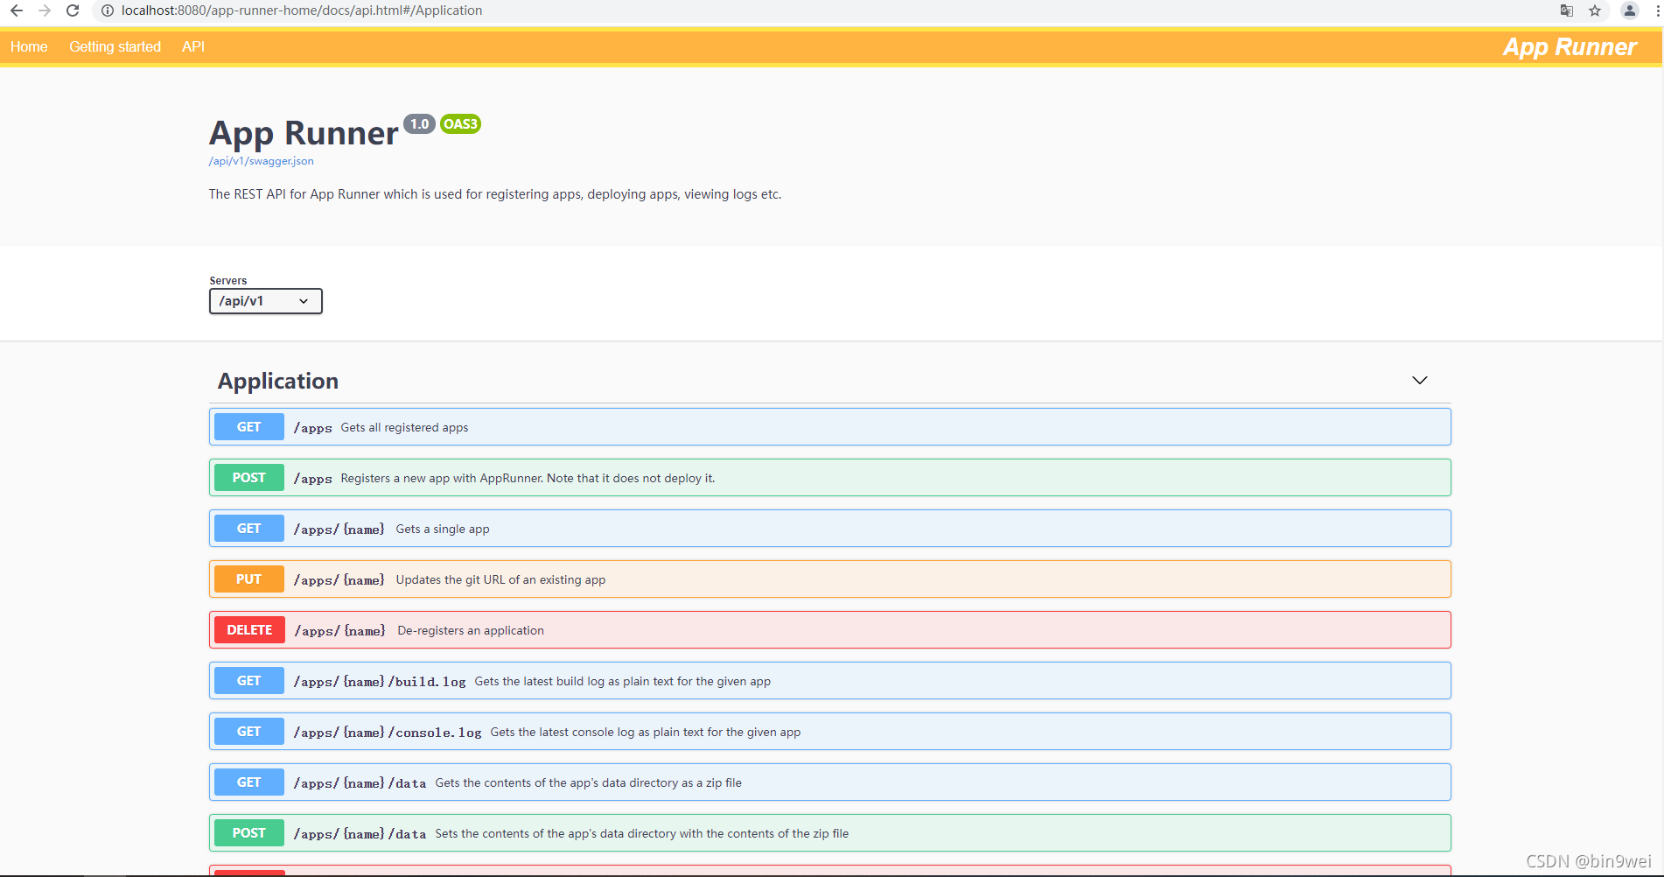Expand POST /apps Registers a new app
The image size is (1664, 877).
tap(830, 478)
